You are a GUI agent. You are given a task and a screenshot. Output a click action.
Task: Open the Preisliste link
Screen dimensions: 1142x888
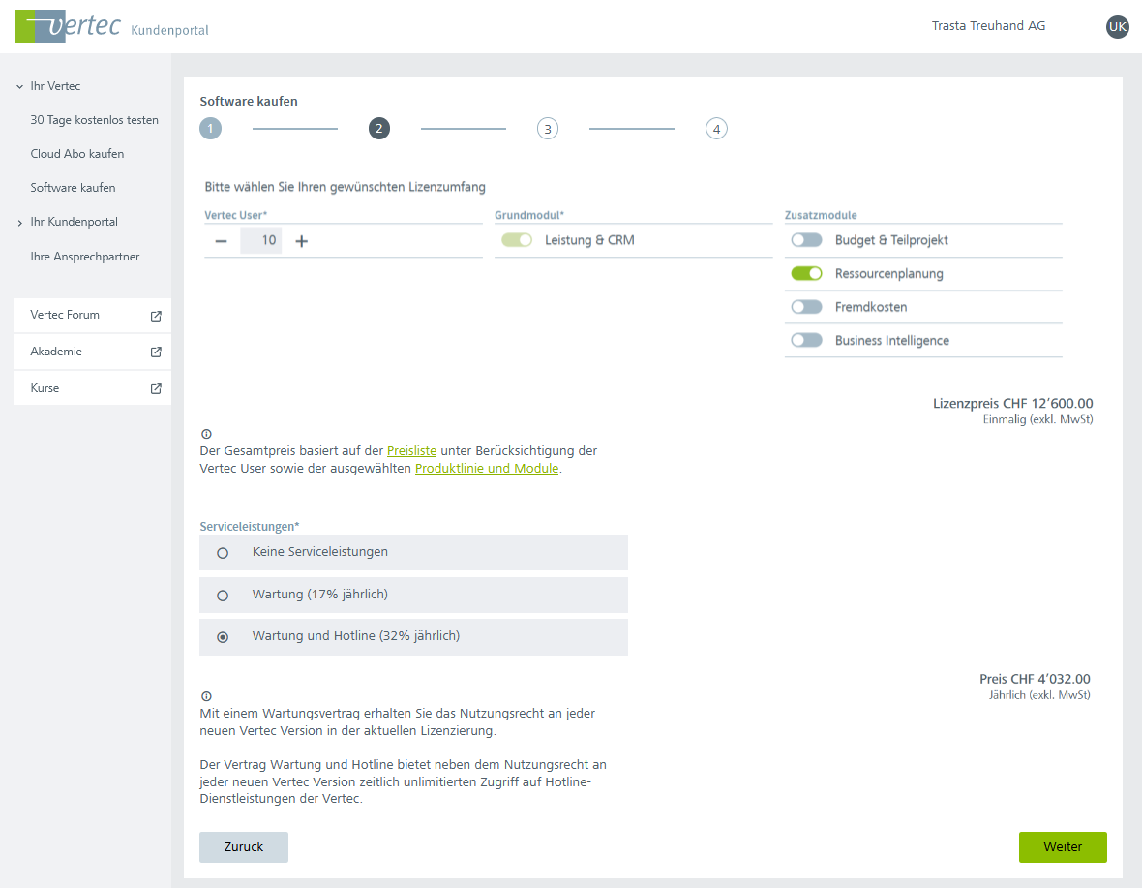(x=411, y=451)
